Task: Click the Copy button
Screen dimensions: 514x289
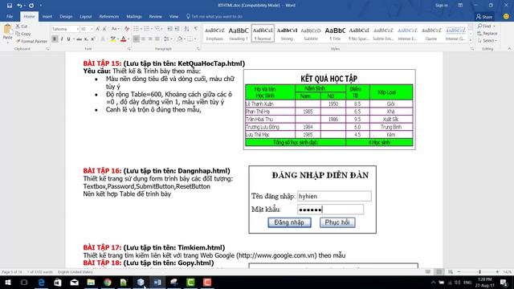Action: (x=23, y=34)
